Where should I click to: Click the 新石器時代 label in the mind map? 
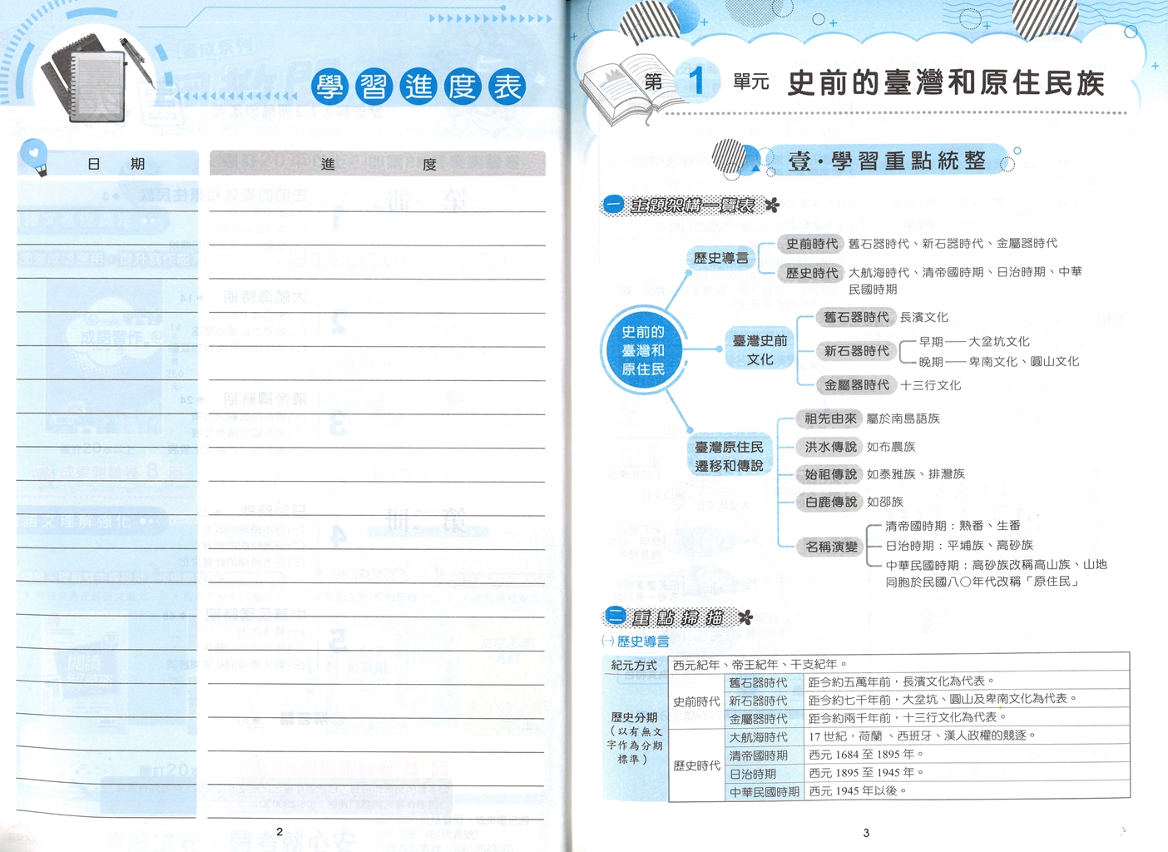click(x=856, y=351)
